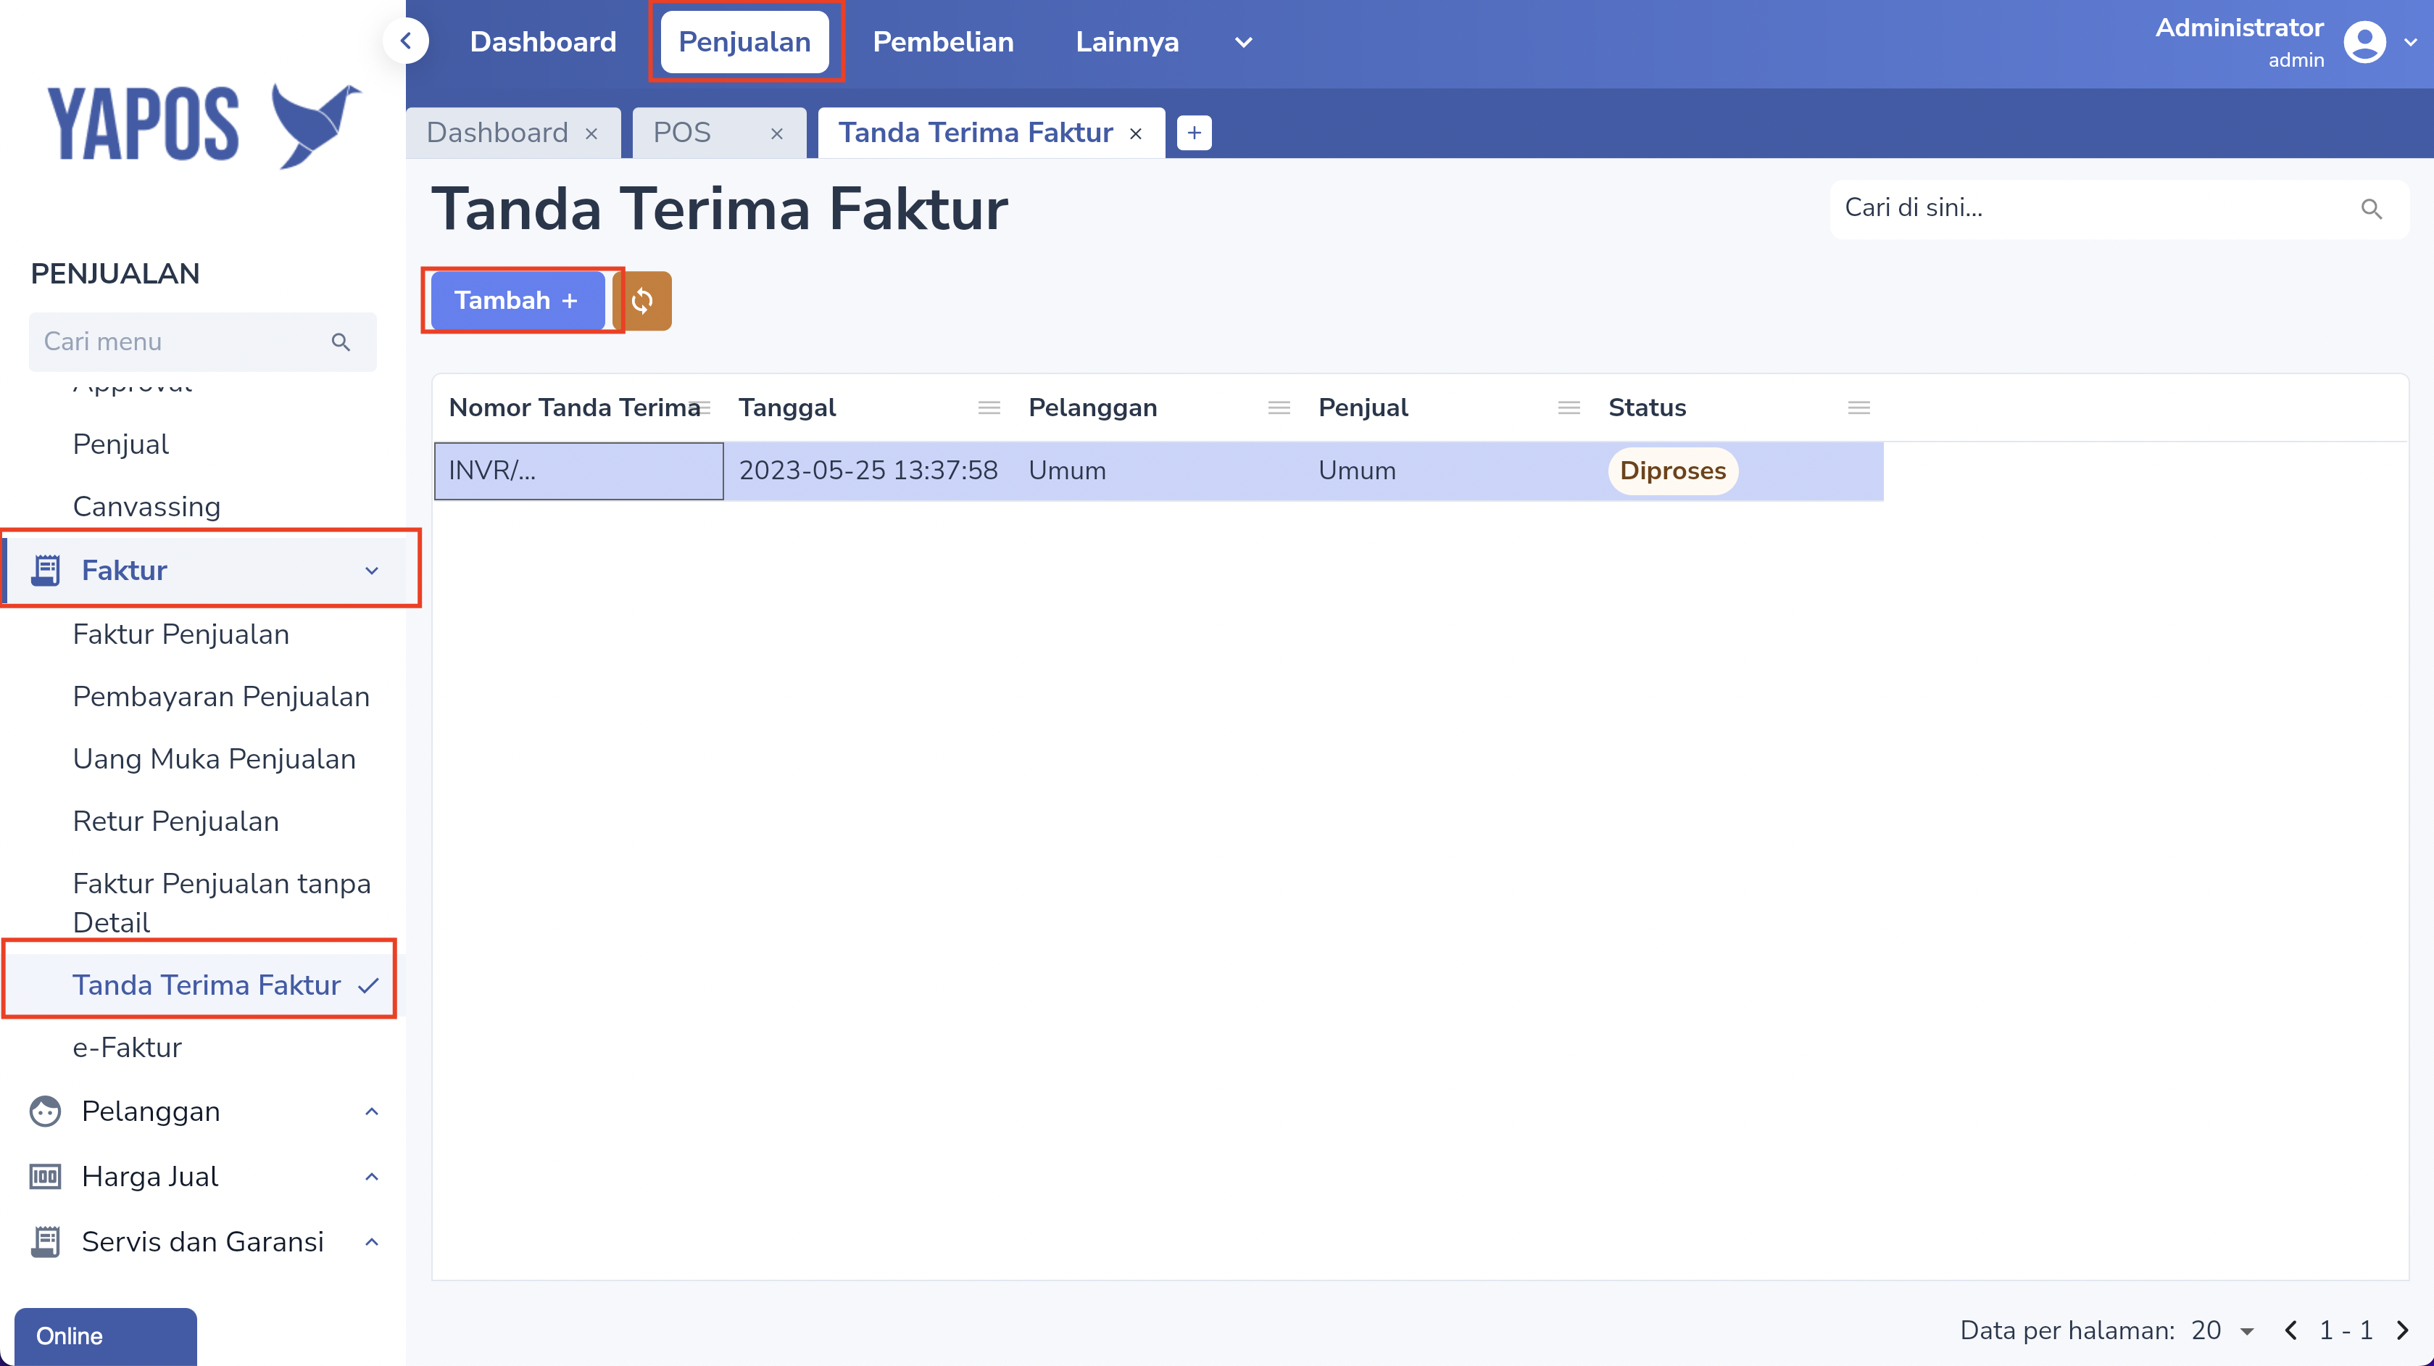Click the Tambah + button

pyautogui.click(x=516, y=301)
